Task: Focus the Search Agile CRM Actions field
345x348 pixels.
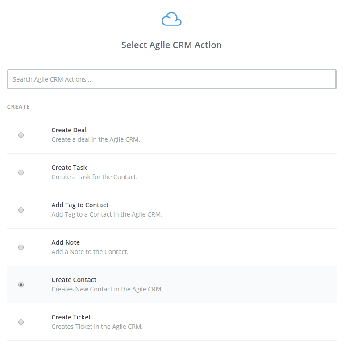Action: tap(171, 79)
